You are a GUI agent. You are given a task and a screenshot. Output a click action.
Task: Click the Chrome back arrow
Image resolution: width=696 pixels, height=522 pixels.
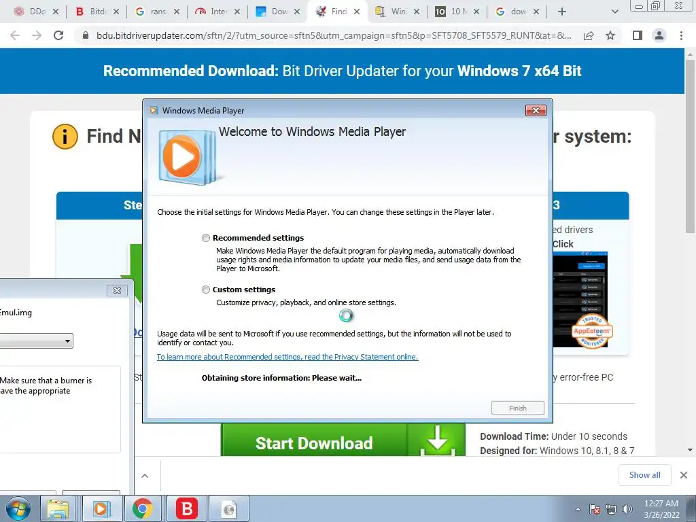[x=15, y=35]
